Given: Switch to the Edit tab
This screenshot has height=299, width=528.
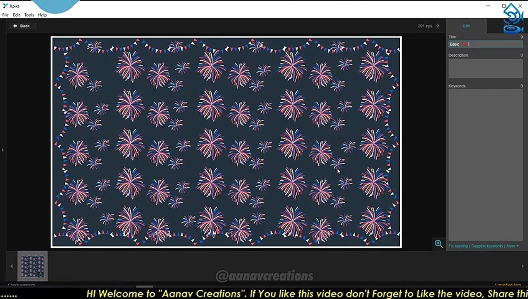Looking at the screenshot, I should pyautogui.click(x=466, y=26).
